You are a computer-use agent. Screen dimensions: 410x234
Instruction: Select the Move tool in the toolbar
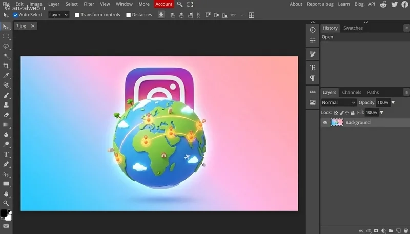point(6,27)
